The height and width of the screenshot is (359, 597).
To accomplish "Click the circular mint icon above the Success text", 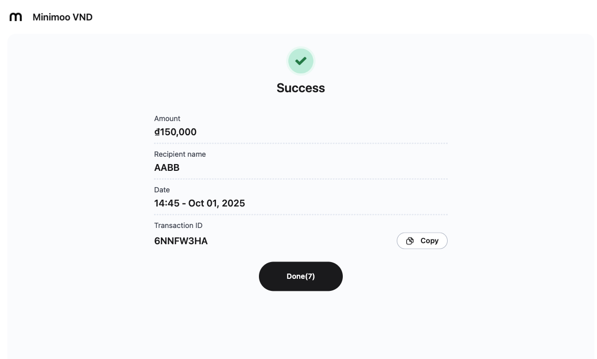I will click(x=300, y=61).
